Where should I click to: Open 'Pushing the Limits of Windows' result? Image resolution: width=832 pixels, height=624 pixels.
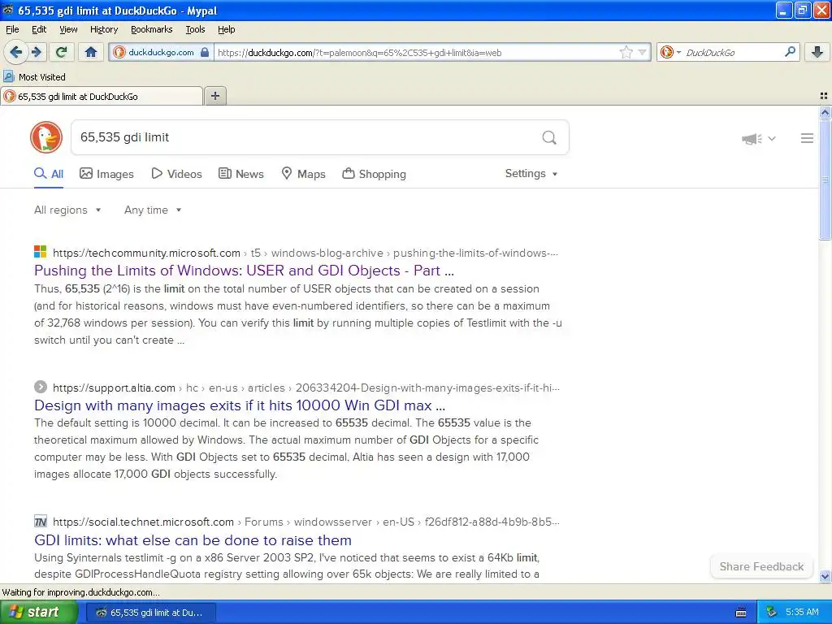pyautogui.click(x=244, y=271)
